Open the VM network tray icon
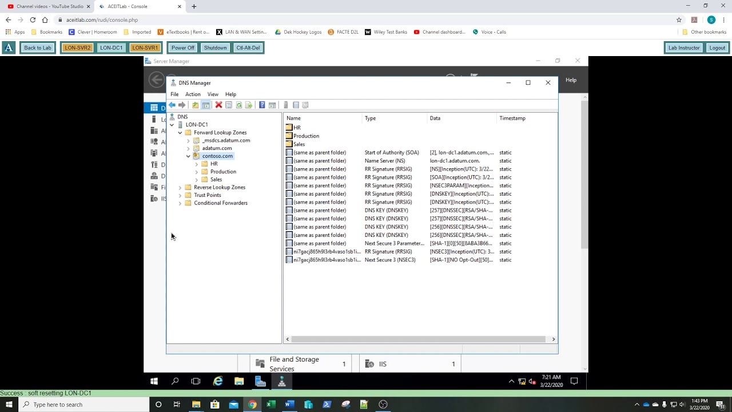Viewport: 732px width, 412px height. click(522, 381)
